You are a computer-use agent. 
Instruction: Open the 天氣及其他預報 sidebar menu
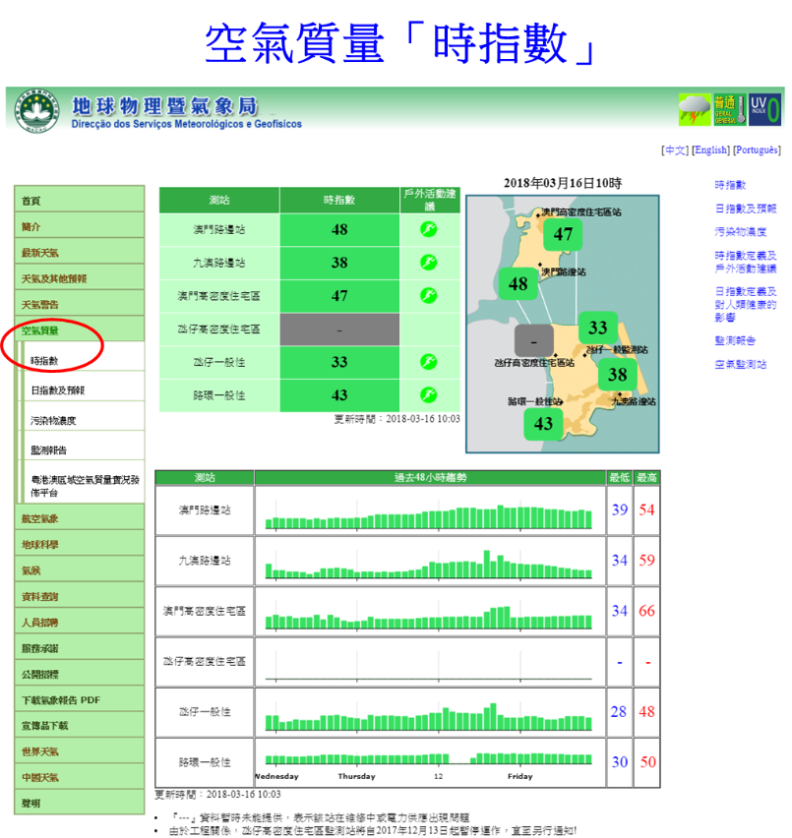tap(55, 278)
